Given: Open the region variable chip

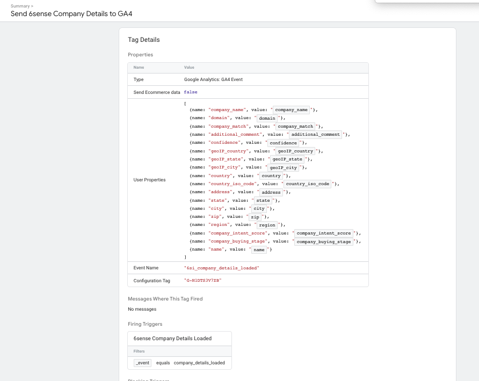Looking at the screenshot, I should click(x=267, y=225).
